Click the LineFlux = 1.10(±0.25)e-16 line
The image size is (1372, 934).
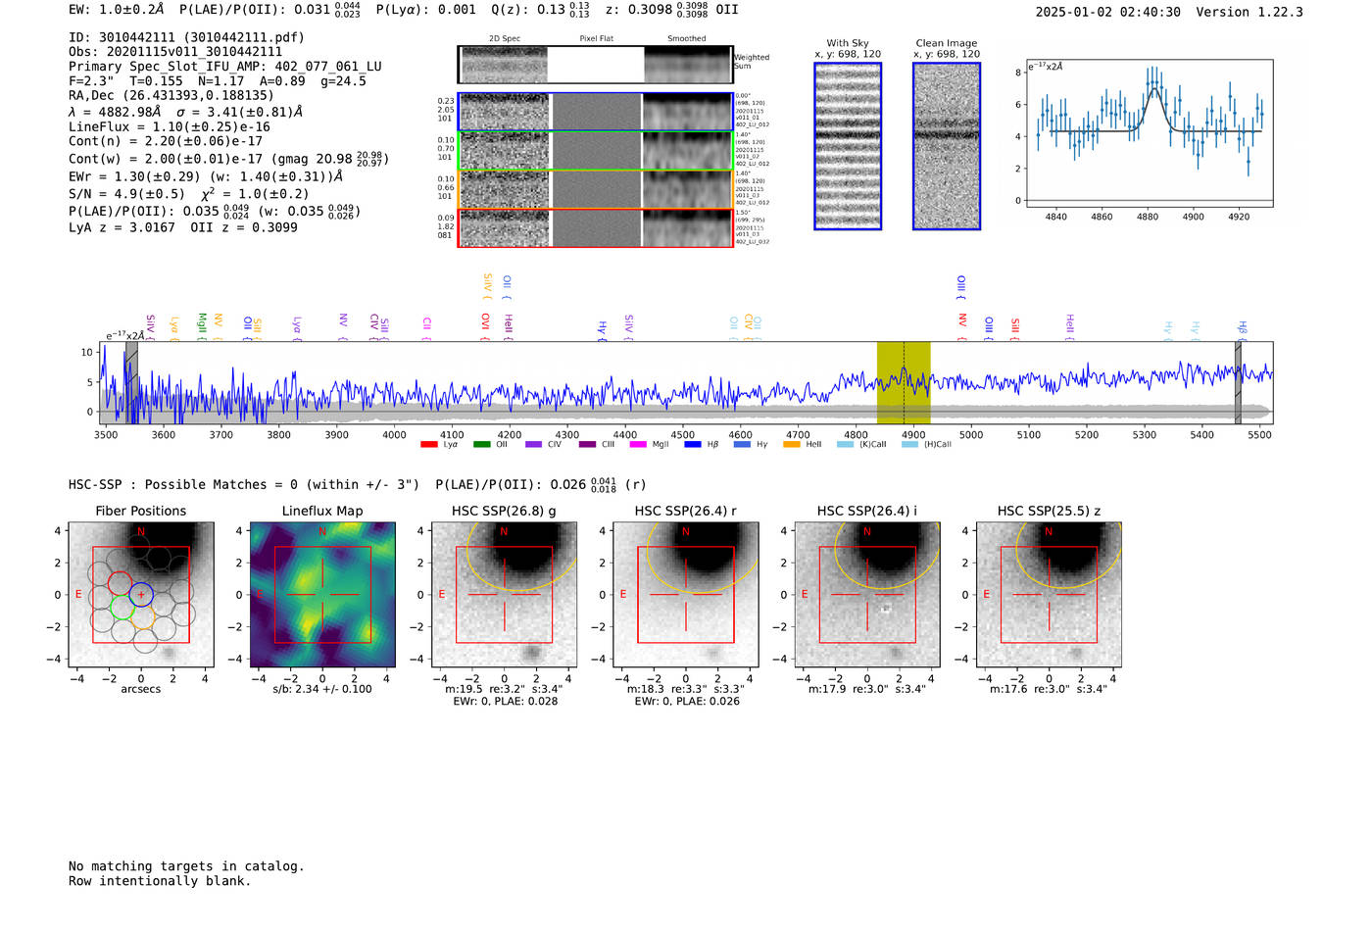click(170, 127)
